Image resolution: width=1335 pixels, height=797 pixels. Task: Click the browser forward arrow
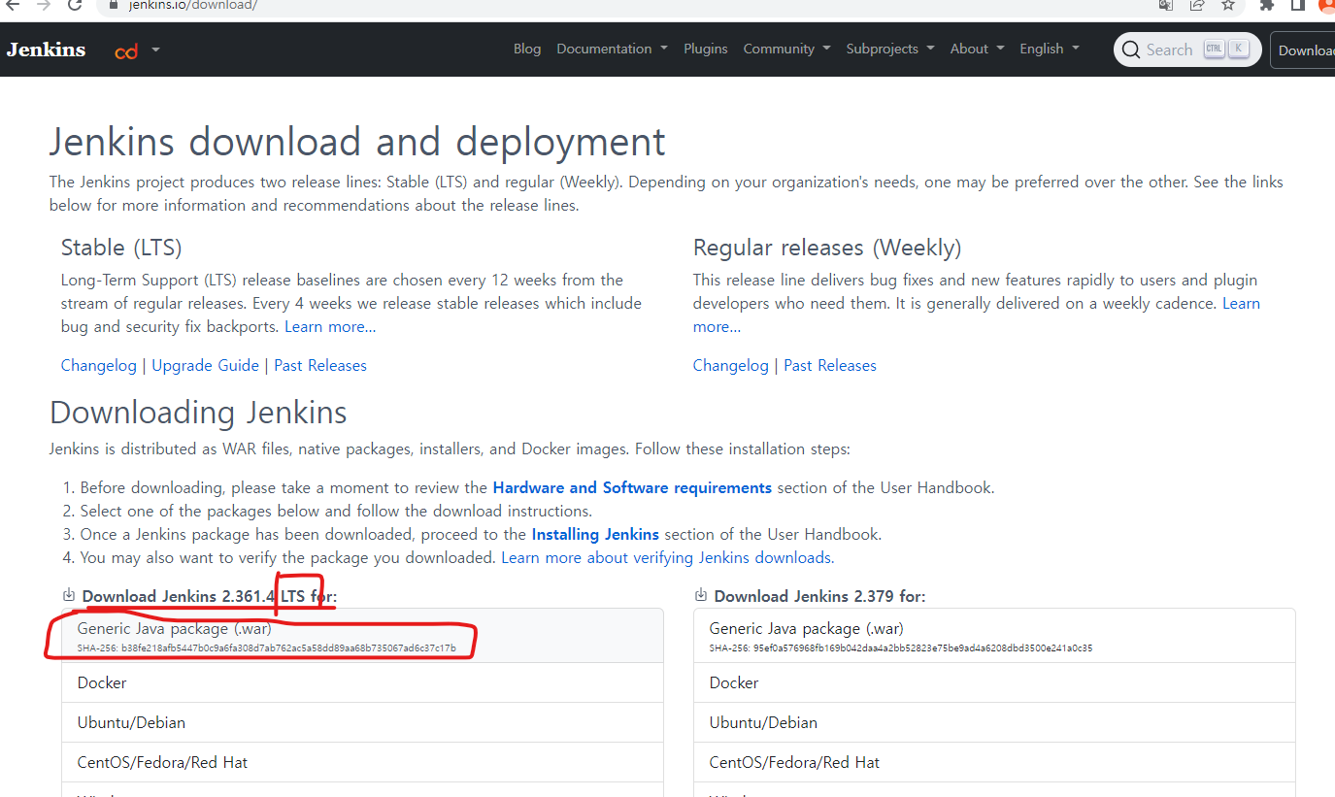pos(44,6)
